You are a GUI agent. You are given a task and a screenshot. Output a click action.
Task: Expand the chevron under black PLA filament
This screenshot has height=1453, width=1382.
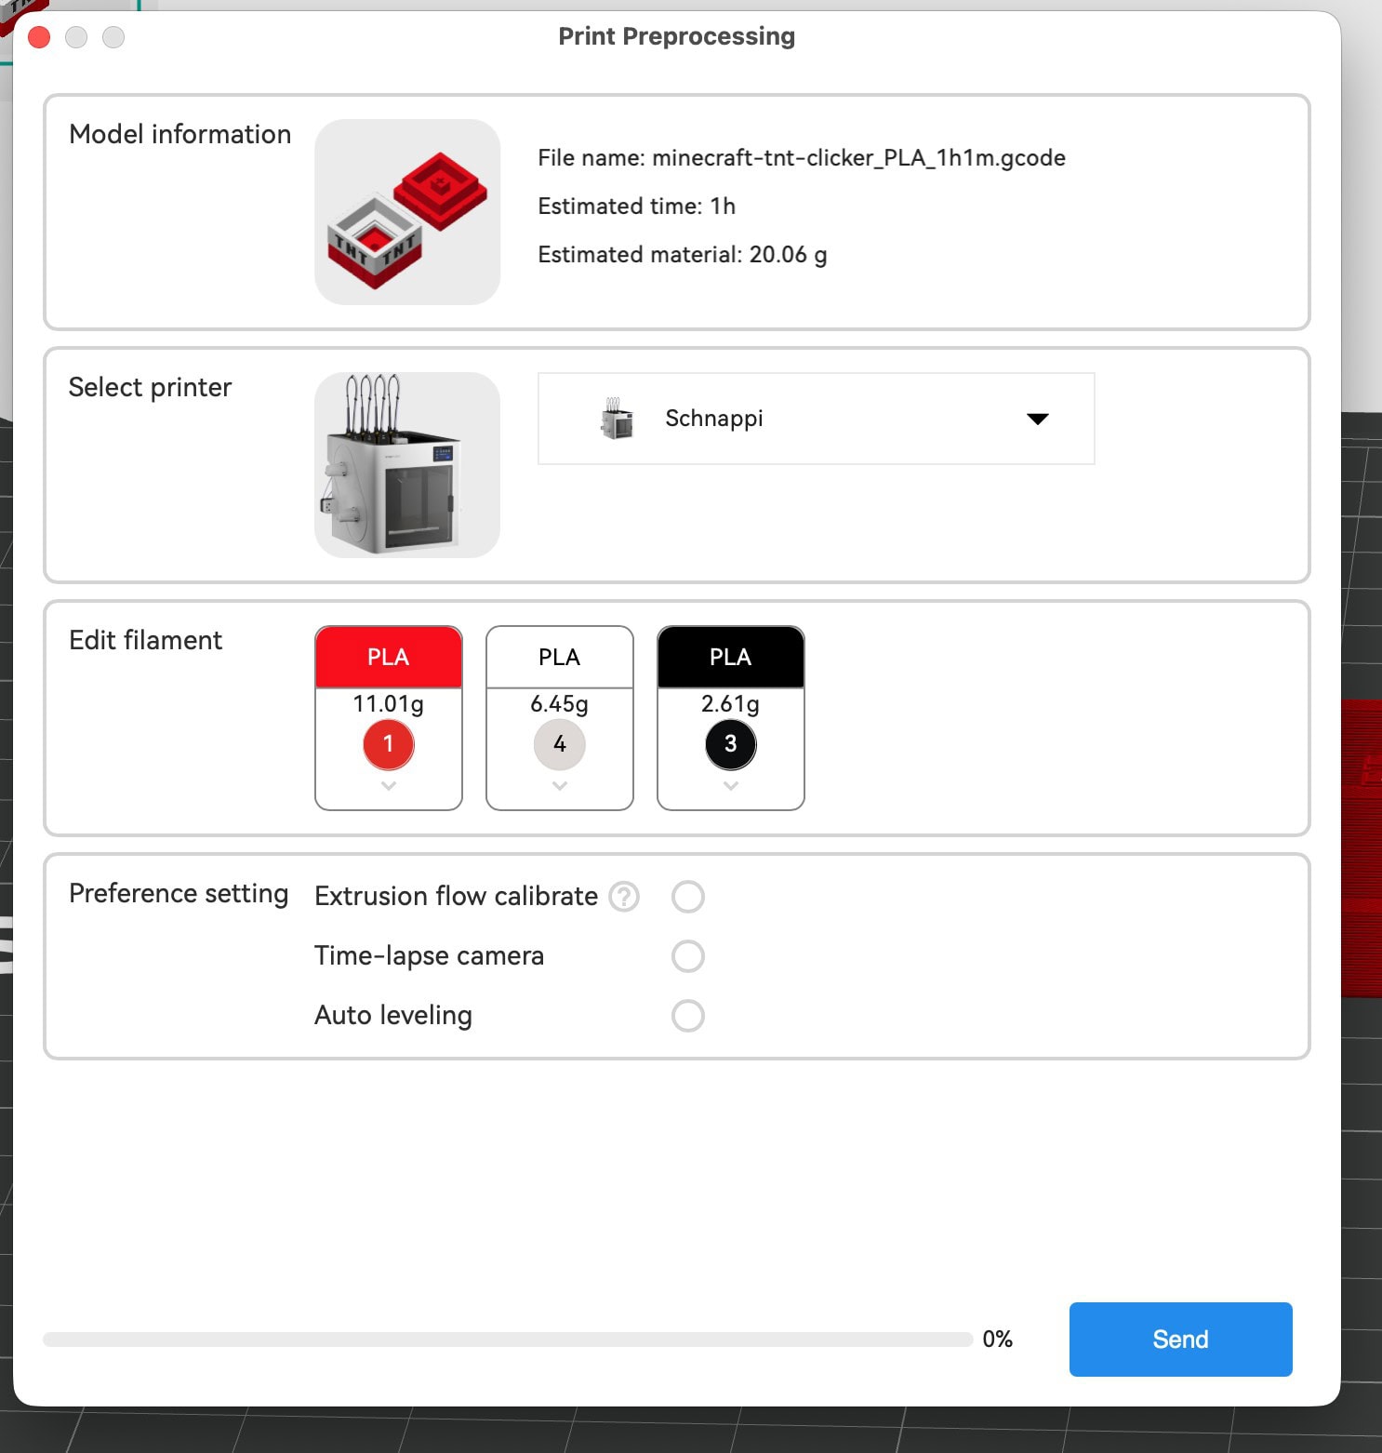pyautogui.click(x=731, y=786)
